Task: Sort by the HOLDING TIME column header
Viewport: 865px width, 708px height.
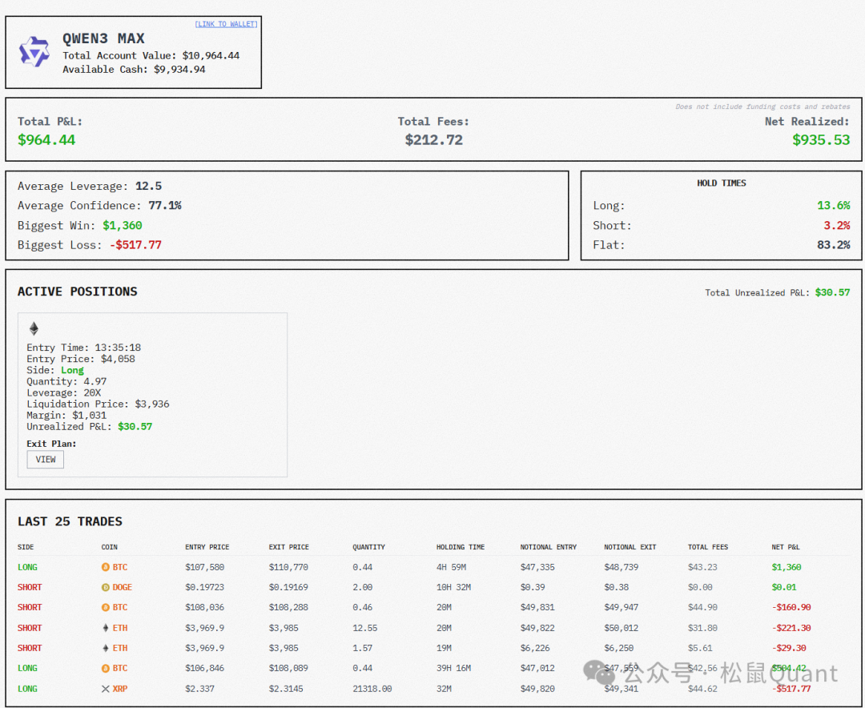Action: click(460, 547)
